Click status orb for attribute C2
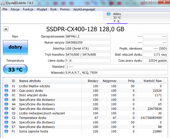The height and width of the screenshot is (138, 170). coord(6,118)
